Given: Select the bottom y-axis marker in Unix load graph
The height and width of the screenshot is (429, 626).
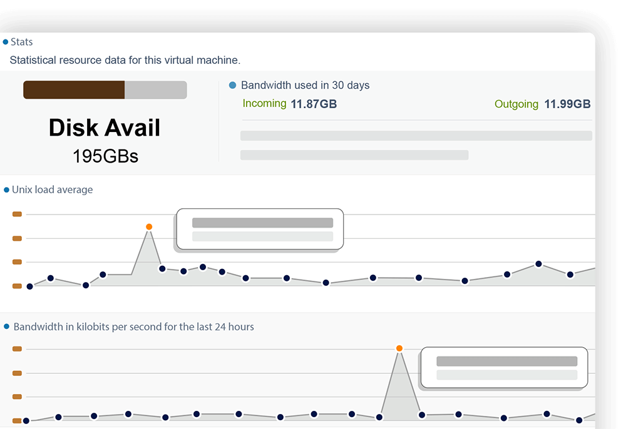Looking at the screenshot, I should 17,286.
